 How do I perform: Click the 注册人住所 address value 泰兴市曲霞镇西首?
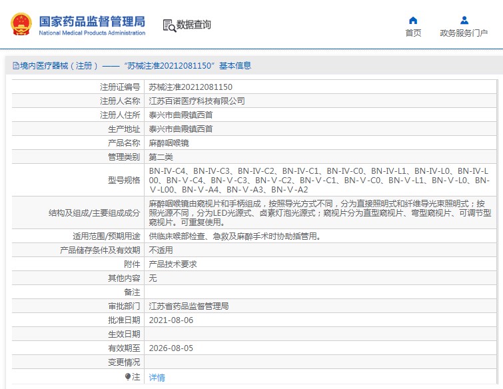point(181,115)
